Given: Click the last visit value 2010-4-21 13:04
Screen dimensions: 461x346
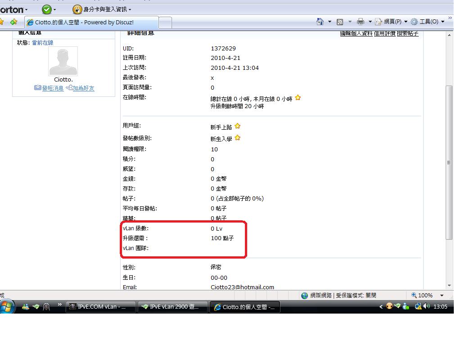Looking at the screenshot, I should point(235,68).
